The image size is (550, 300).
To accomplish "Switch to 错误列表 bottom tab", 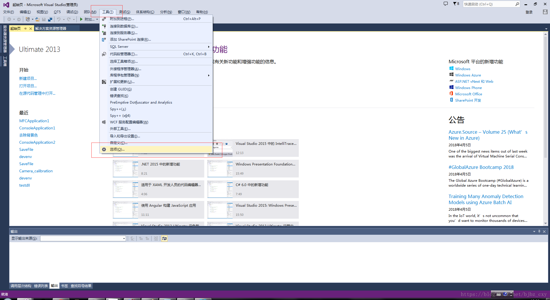I will tap(41, 286).
